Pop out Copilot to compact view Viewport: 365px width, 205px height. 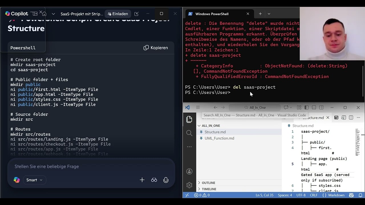click(x=136, y=14)
